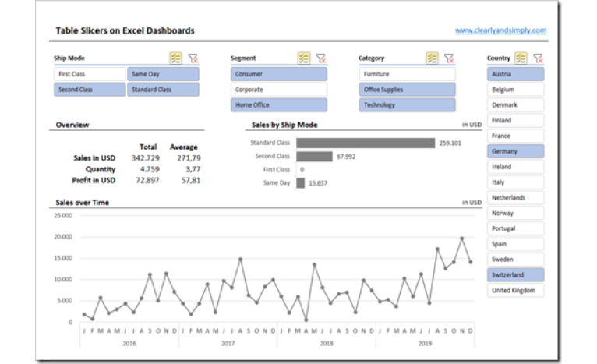The image size is (597, 364).
Task: Clear filter icon on Ship Mode slicer
Action: [x=193, y=58]
